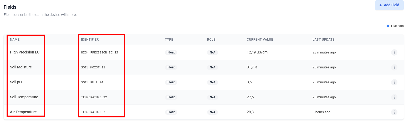
Task: Select the High Precision EC field name
Action: (x=25, y=52)
